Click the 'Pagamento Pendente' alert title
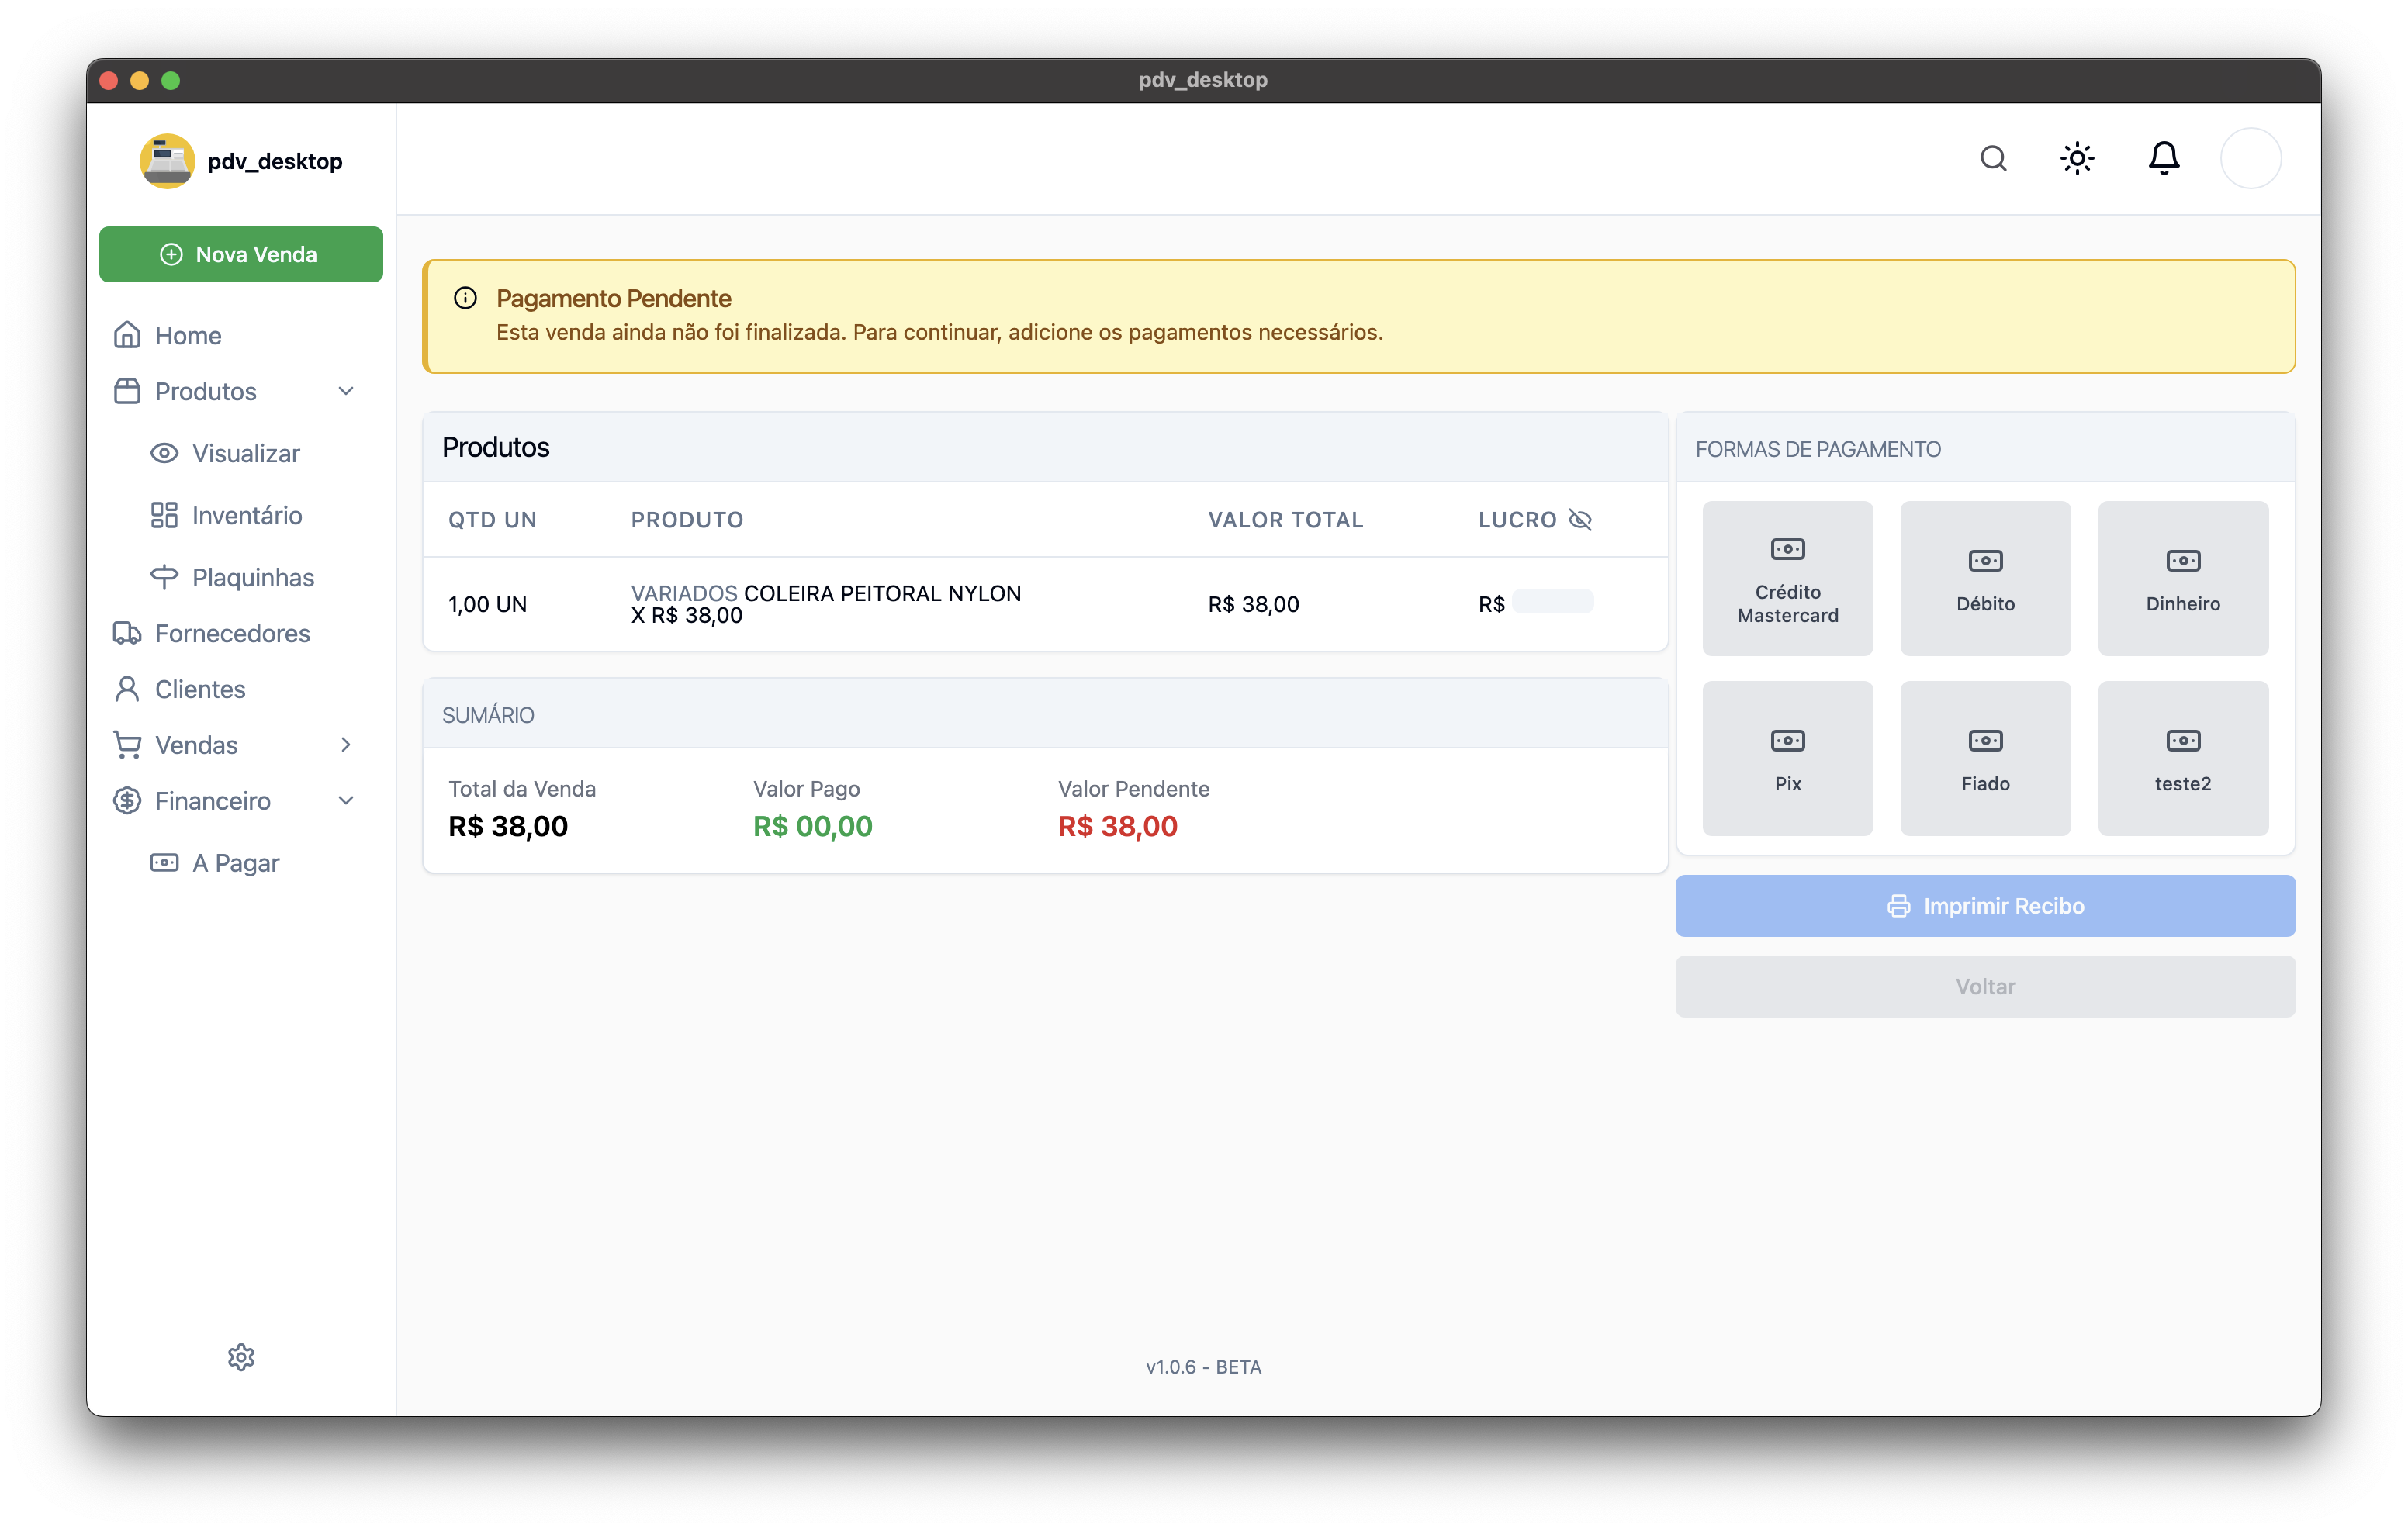The height and width of the screenshot is (1531, 2408). [614, 298]
